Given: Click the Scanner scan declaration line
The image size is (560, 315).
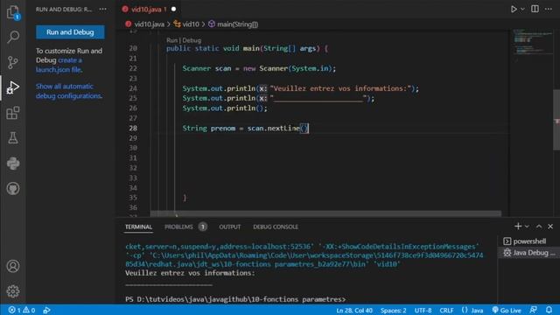Looking at the screenshot, I should click(x=259, y=68).
